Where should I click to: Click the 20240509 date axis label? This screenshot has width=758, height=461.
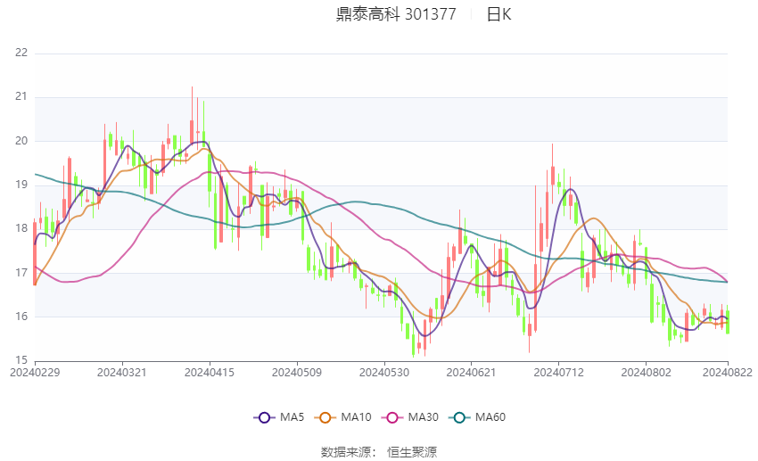tap(297, 373)
